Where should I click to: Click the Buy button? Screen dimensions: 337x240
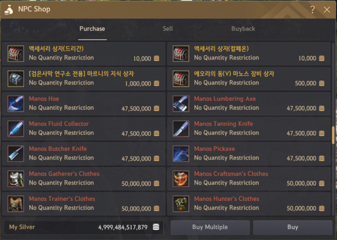[293, 227]
